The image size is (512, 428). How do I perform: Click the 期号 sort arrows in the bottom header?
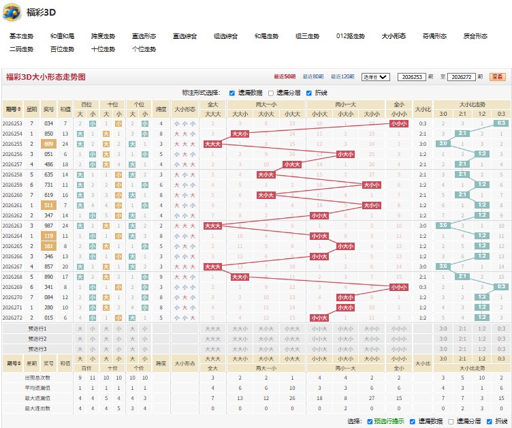pos(19,363)
